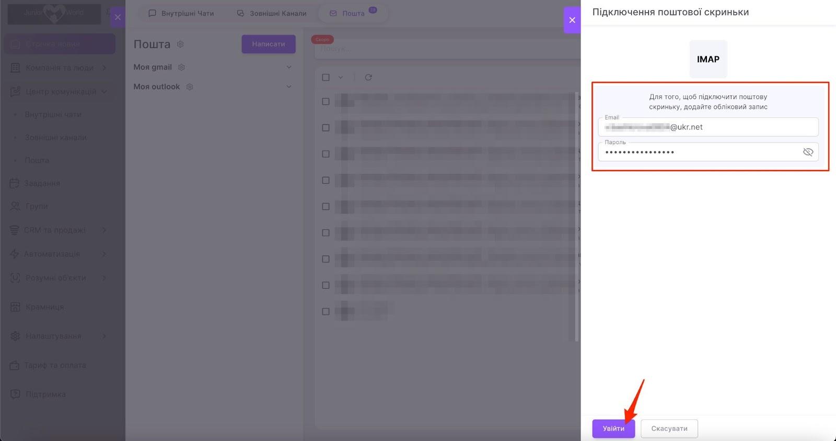Screen dimensions: 836x441
Task: Switch to the Зовнішні Канали tab
Action: [x=272, y=14]
